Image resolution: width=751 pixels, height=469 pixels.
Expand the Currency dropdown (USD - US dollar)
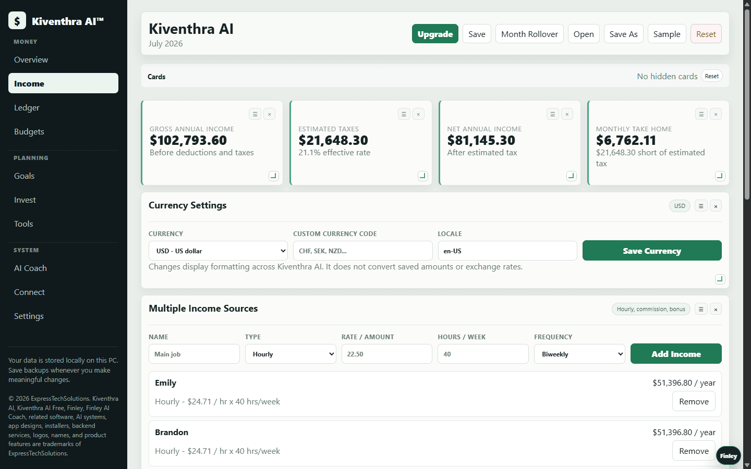[x=218, y=251]
